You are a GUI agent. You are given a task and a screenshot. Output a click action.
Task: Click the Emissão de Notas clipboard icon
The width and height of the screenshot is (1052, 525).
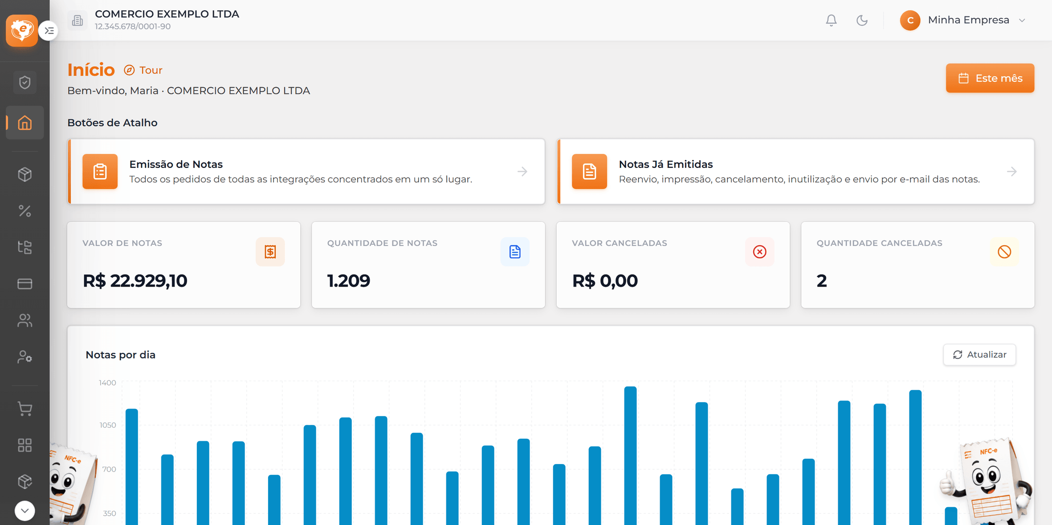pyautogui.click(x=100, y=172)
